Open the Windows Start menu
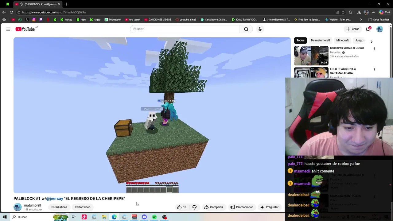The height and width of the screenshot is (221, 393). click(5, 217)
